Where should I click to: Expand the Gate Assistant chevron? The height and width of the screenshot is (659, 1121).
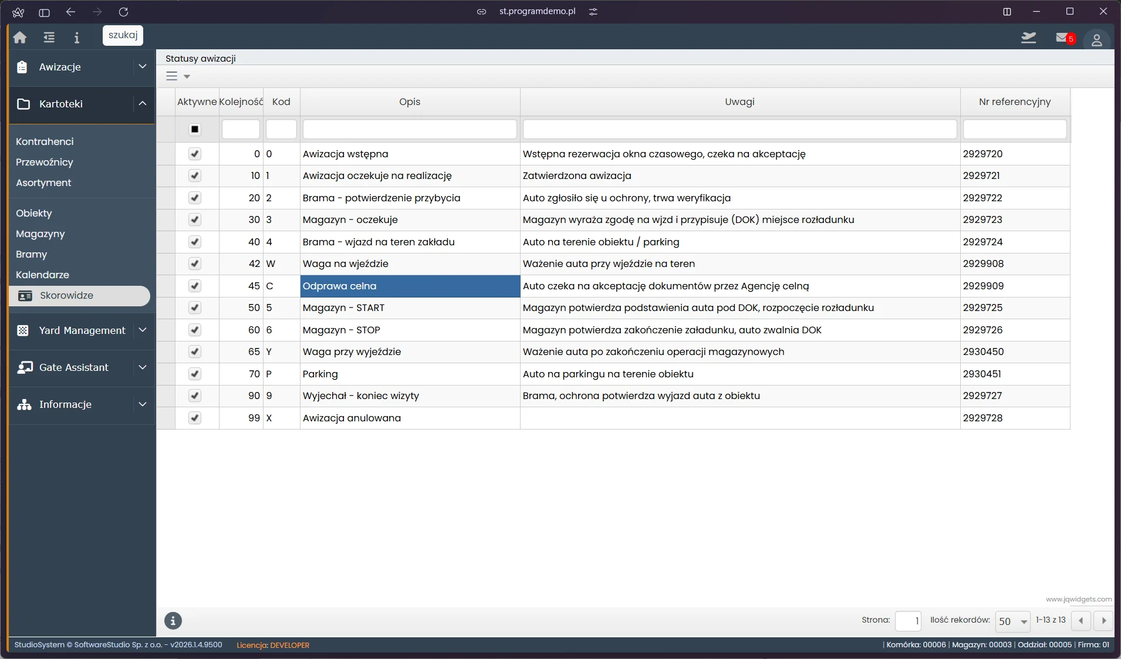coord(143,367)
